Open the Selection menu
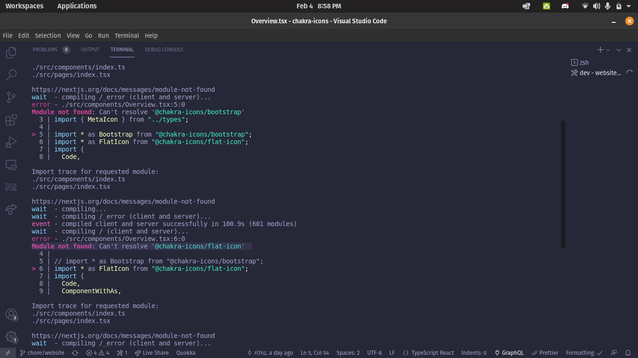The height and width of the screenshot is (358, 638). coord(48,35)
